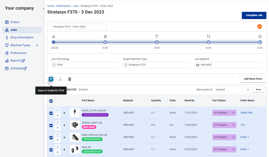
Task: Click the completed checkmark stage icon
Action: click(x=260, y=37)
